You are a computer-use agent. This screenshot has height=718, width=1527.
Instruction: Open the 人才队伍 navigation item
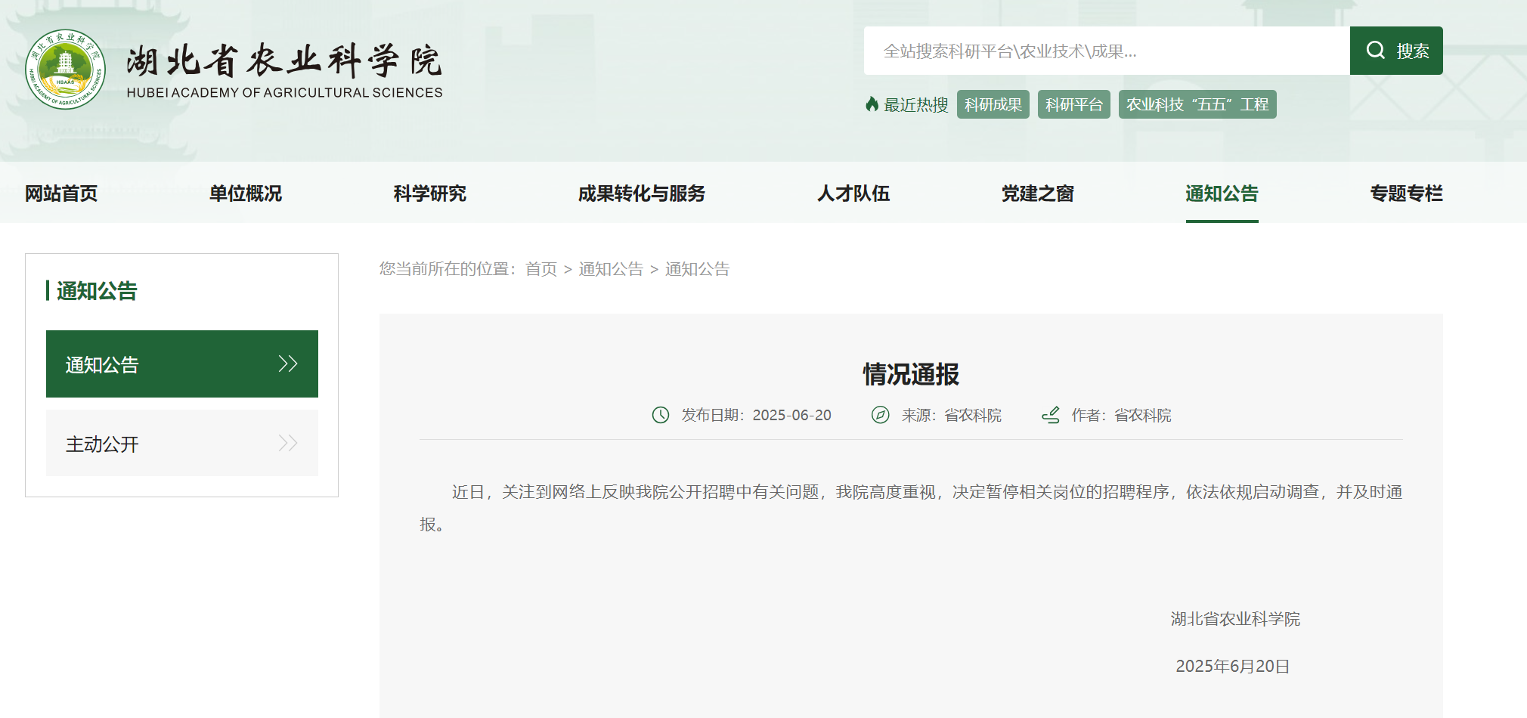click(853, 193)
